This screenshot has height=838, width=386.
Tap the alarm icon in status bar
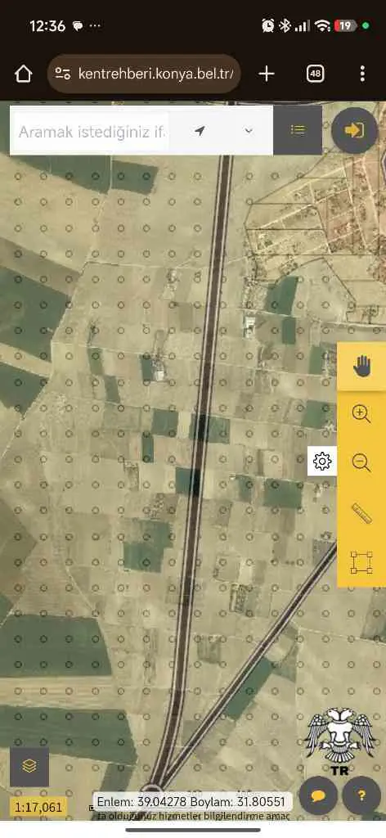pos(268,25)
